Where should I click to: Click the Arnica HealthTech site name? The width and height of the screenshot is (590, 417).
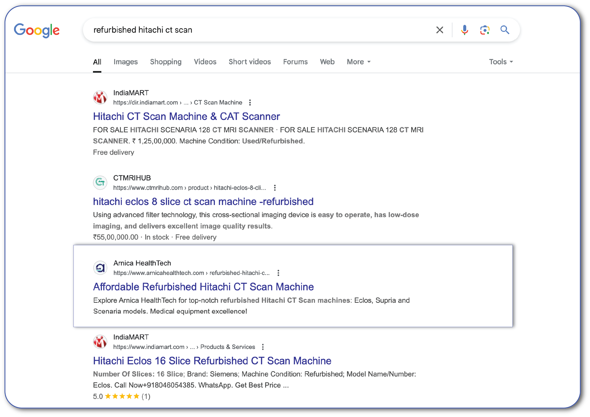coord(142,263)
